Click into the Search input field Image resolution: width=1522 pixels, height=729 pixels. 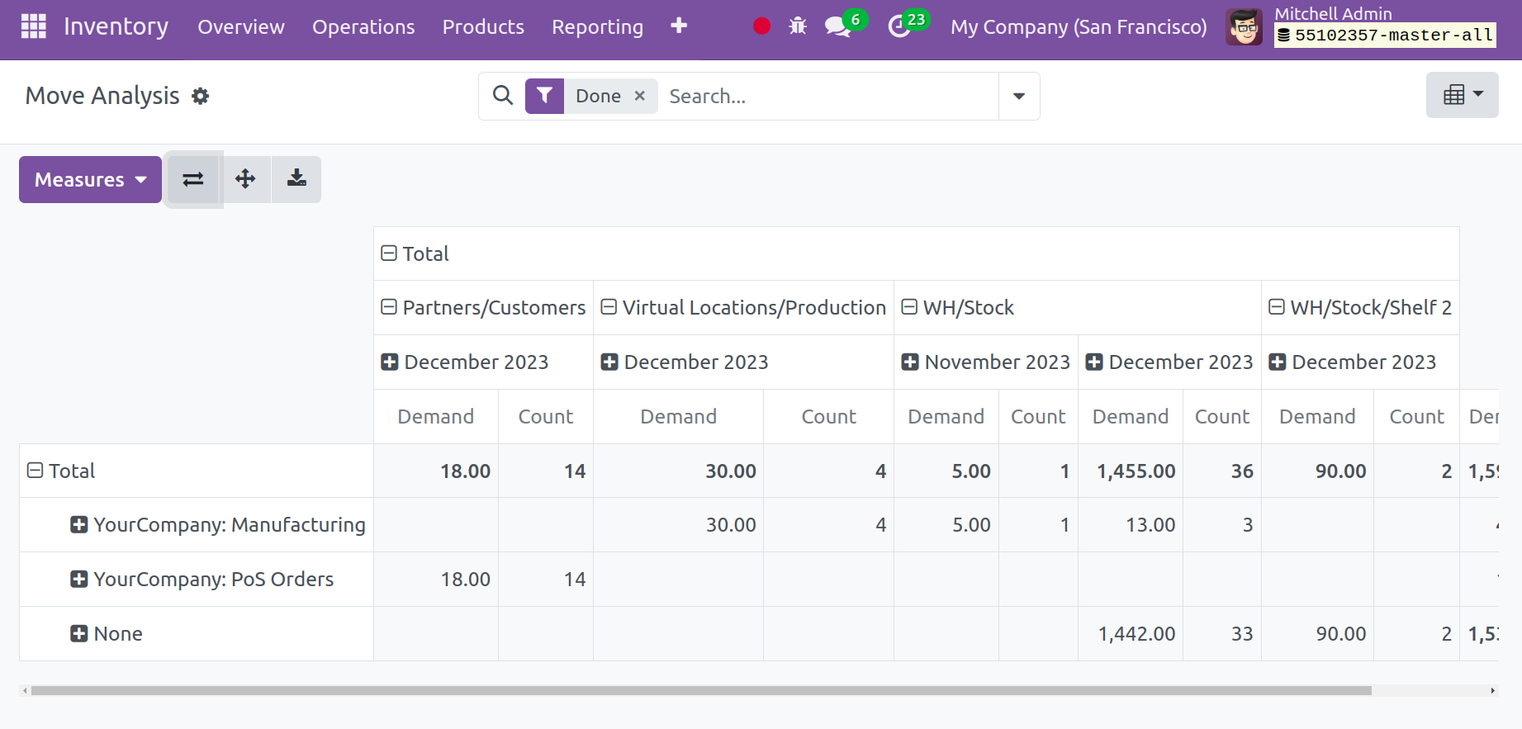(826, 97)
